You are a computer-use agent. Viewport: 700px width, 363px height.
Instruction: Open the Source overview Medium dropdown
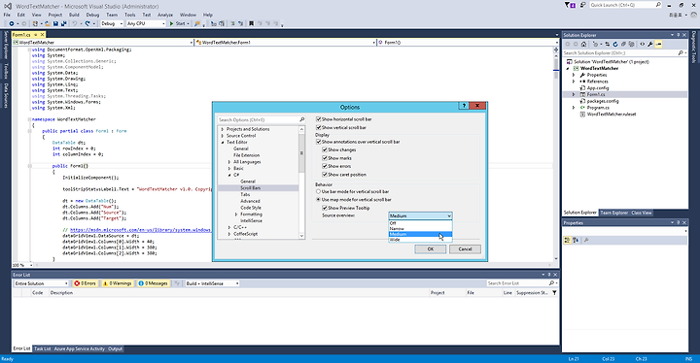click(x=420, y=215)
